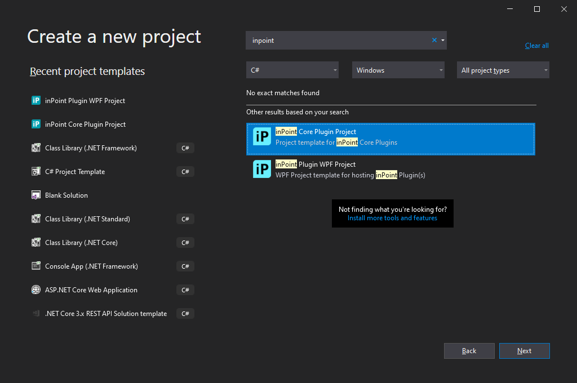The image size is (577, 383).
Task: Click the Clear all link
Action: coord(536,46)
